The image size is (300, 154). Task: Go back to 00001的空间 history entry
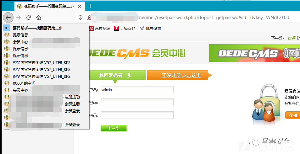tap(46, 83)
